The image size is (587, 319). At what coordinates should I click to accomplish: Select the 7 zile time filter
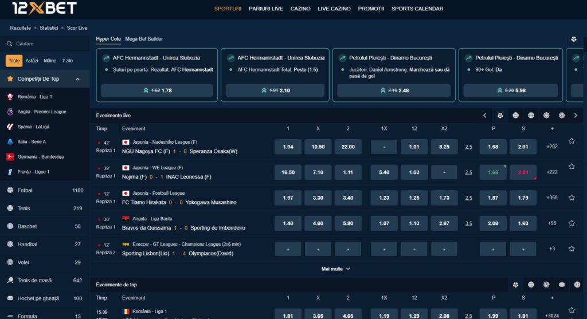point(68,61)
